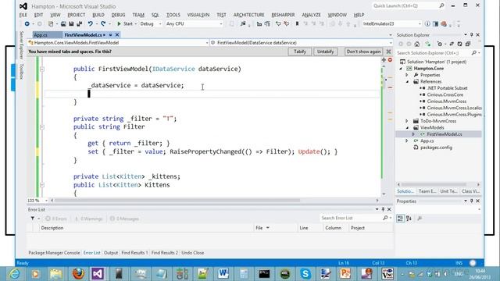The width and height of the screenshot is (500, 281).
Task: Open the DEBUG menu
Action: click(118, 15)
